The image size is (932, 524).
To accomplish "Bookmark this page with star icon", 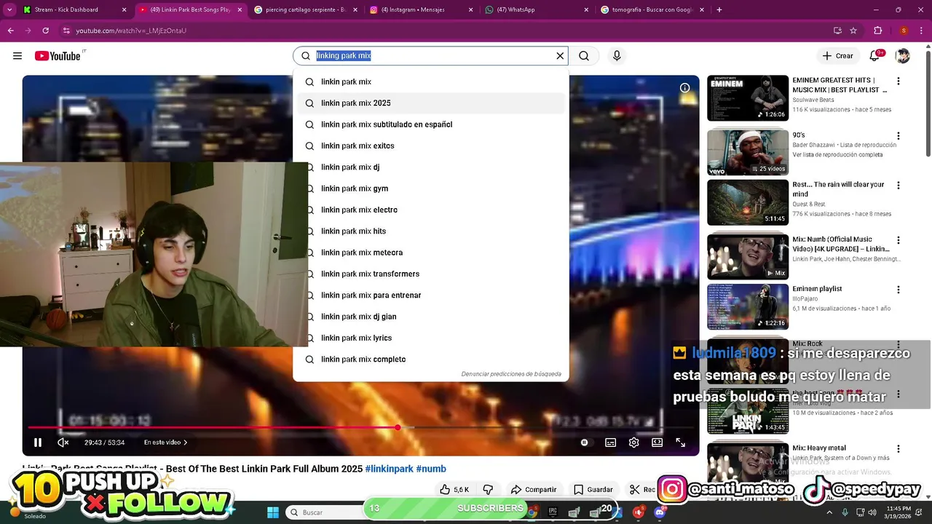I will [x=853, y=31].
